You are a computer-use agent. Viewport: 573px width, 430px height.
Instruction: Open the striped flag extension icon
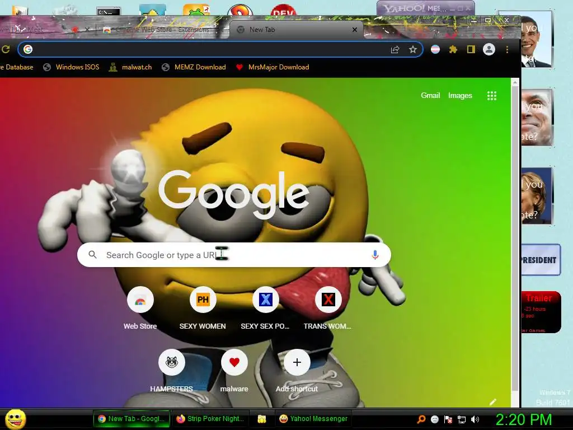tap(435, 49)
